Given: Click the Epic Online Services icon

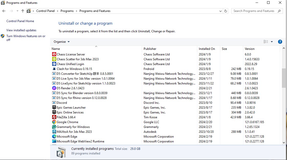Looking at the screenshot, I should coord(54,112).
